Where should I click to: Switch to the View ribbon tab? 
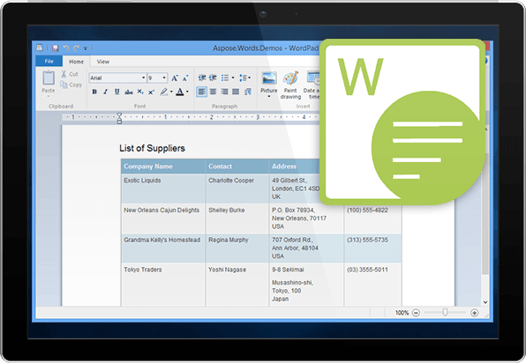click(103, 62)
